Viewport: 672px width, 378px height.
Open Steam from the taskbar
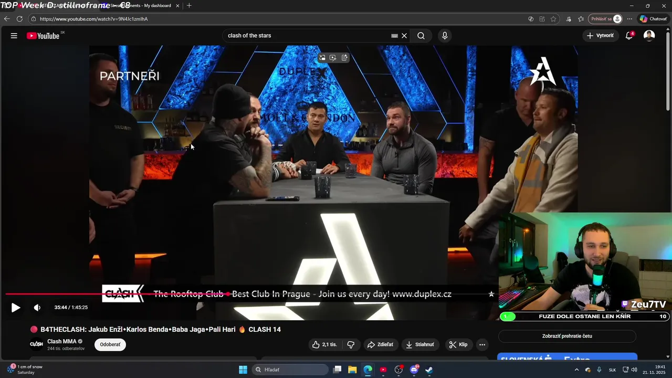(x=429, y=370)
